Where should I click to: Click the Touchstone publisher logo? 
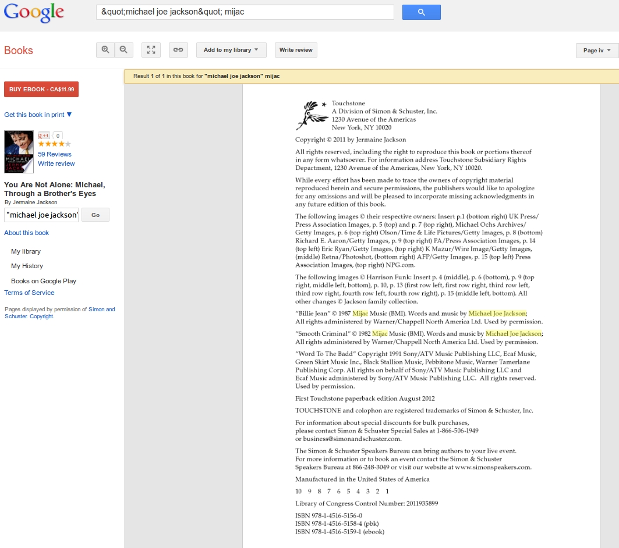(x=312, y=116)
